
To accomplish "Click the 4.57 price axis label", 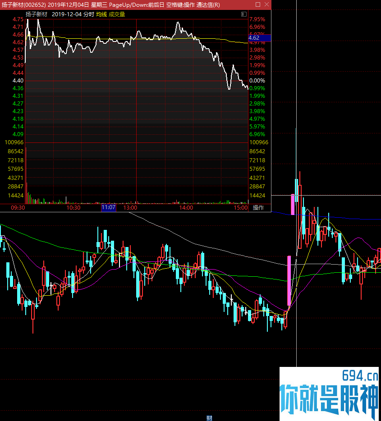I will (x=18, y=50).
